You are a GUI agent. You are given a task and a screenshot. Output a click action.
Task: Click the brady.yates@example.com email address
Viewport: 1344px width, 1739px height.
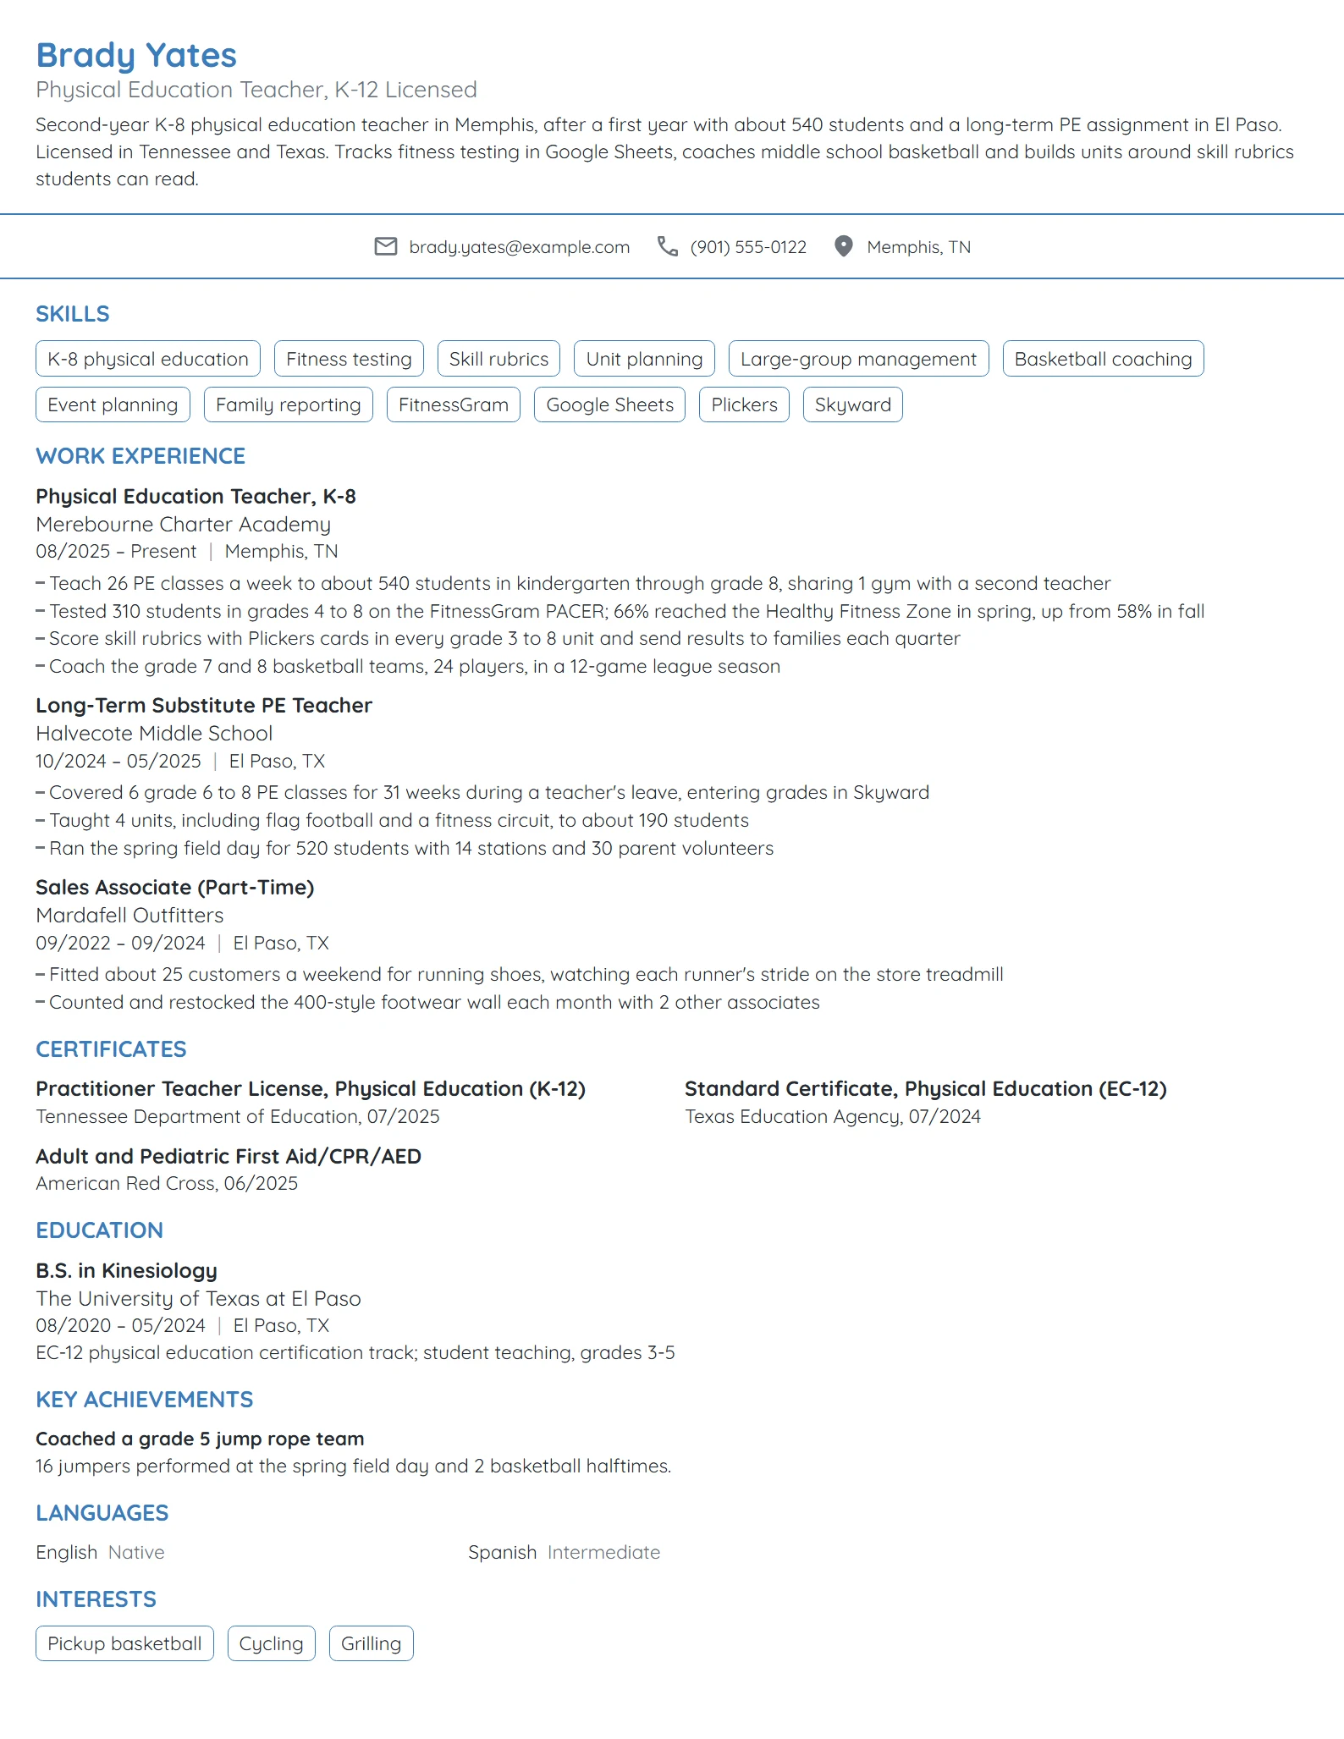[x=520, y=247]
